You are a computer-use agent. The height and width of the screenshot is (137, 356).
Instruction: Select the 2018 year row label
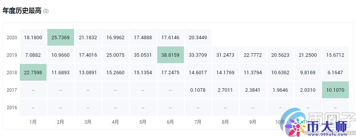coord(12,72)
